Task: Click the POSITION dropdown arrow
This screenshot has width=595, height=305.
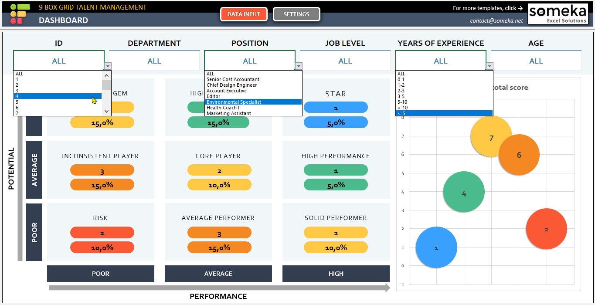Action: click(298, 66)
